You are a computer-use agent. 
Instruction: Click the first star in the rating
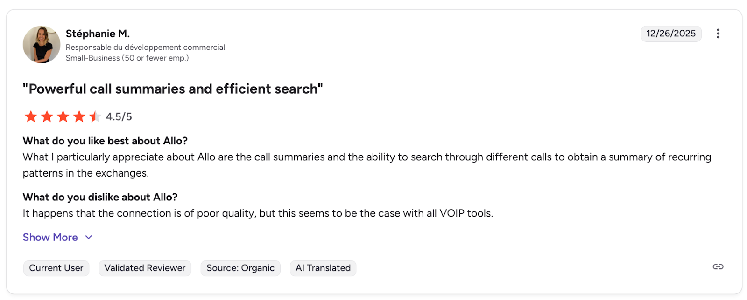[31, 116]
